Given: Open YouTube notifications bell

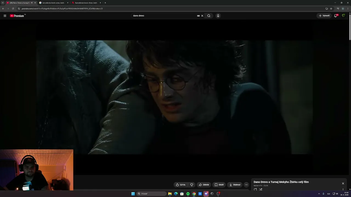Looking at the screenshot, I should pos(336,16).
